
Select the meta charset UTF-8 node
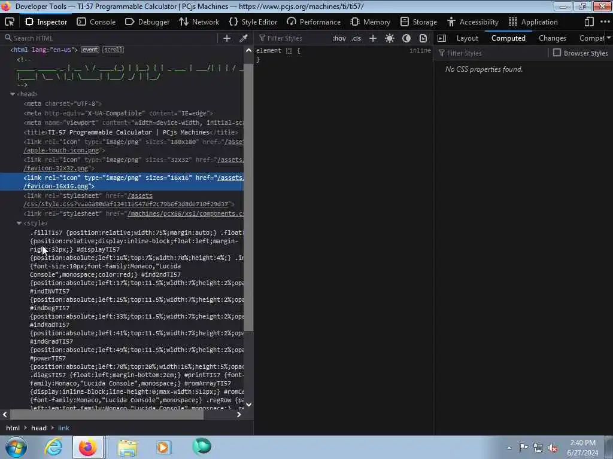click(62, 104)
